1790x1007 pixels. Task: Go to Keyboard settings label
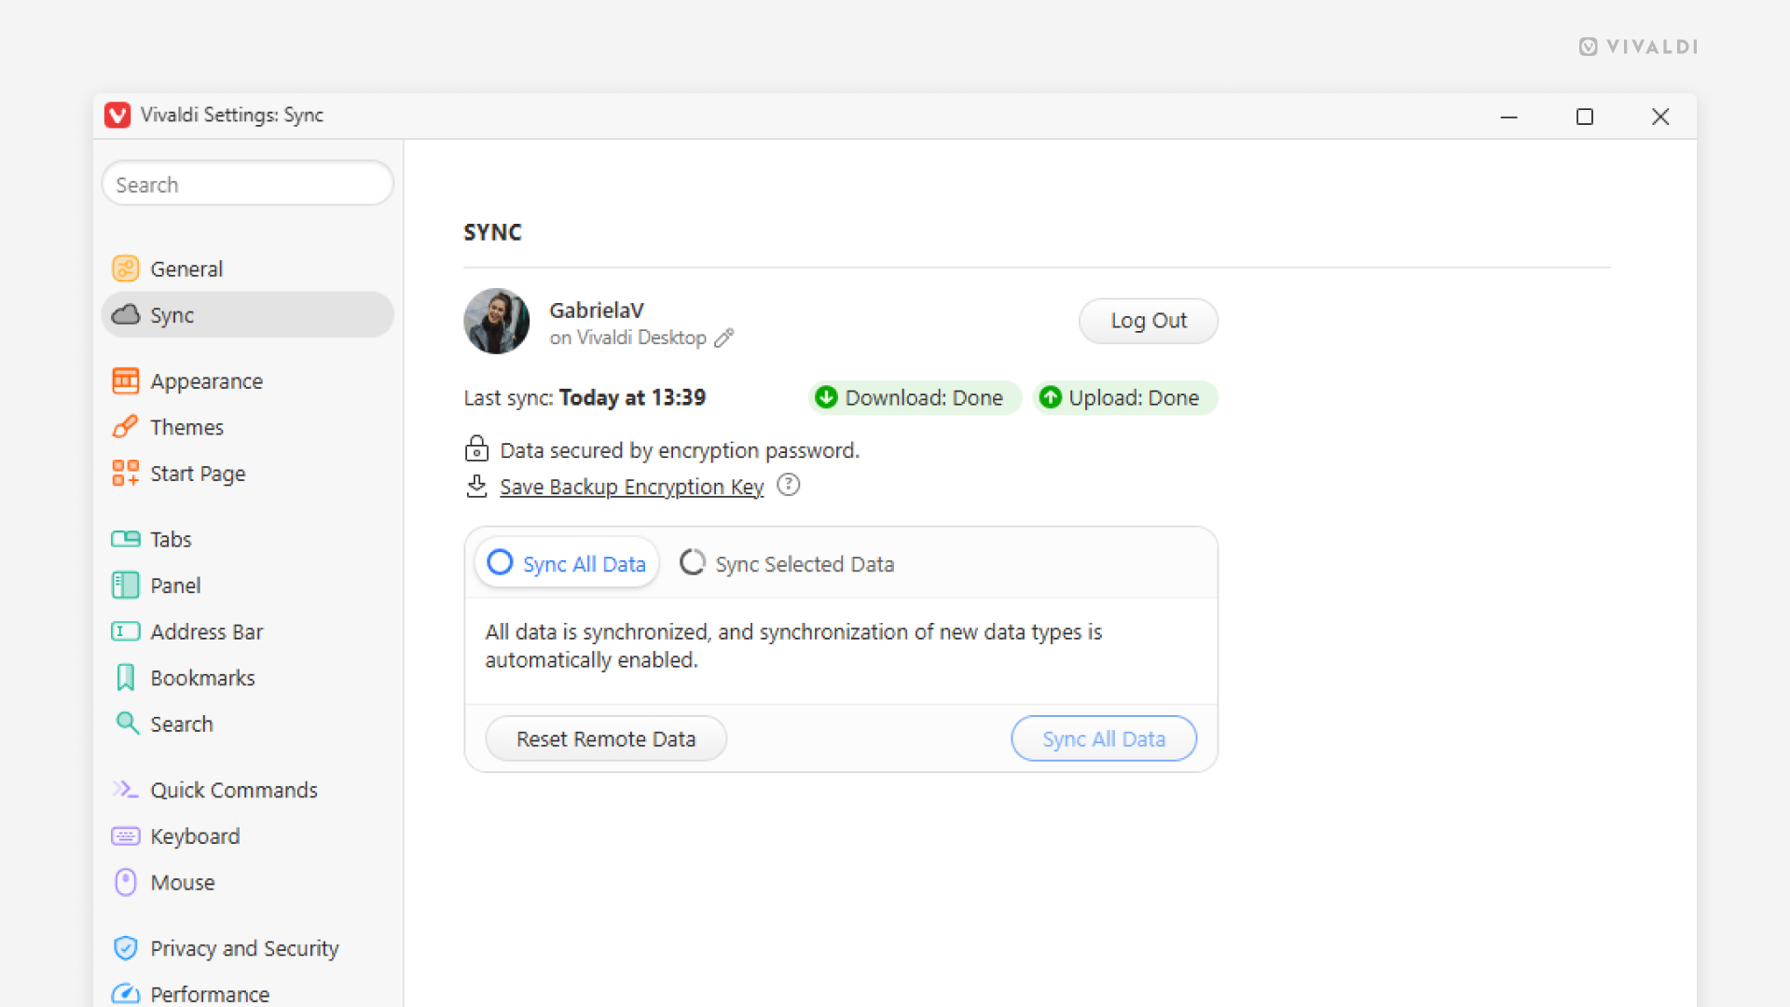coord(195,836)
